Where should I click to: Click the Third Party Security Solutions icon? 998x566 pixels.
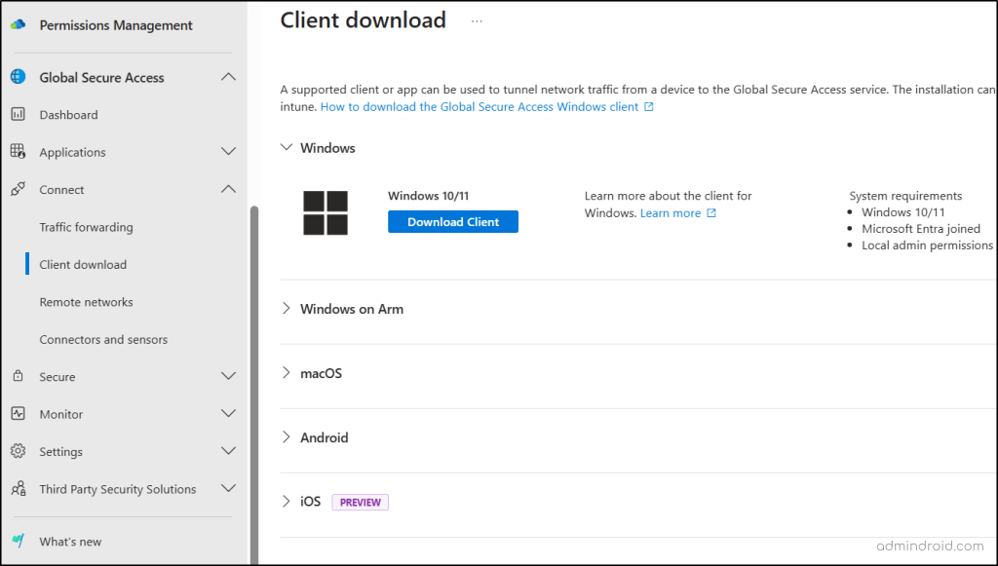[18, 489]
